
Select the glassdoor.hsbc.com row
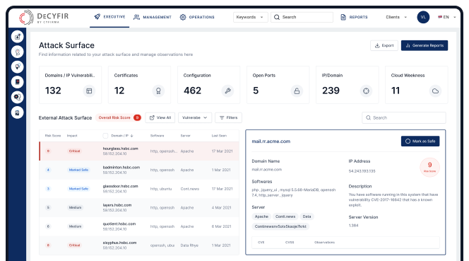tap(139, 189)
